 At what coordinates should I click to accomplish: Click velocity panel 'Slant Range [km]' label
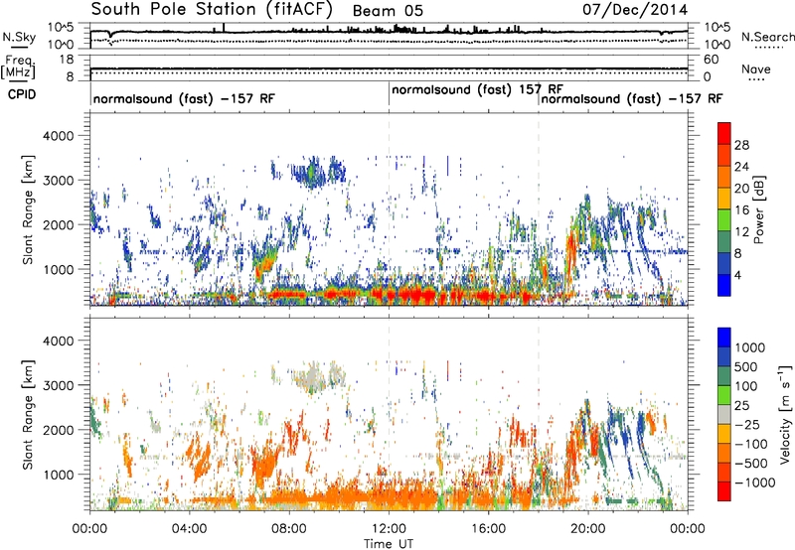28,414
